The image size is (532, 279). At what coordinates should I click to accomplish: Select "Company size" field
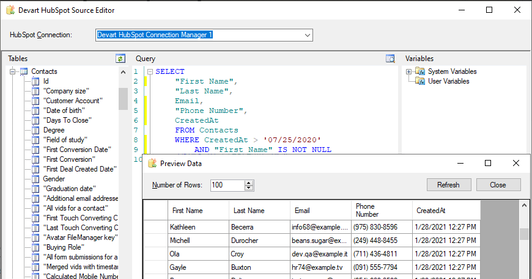point(66,91)
